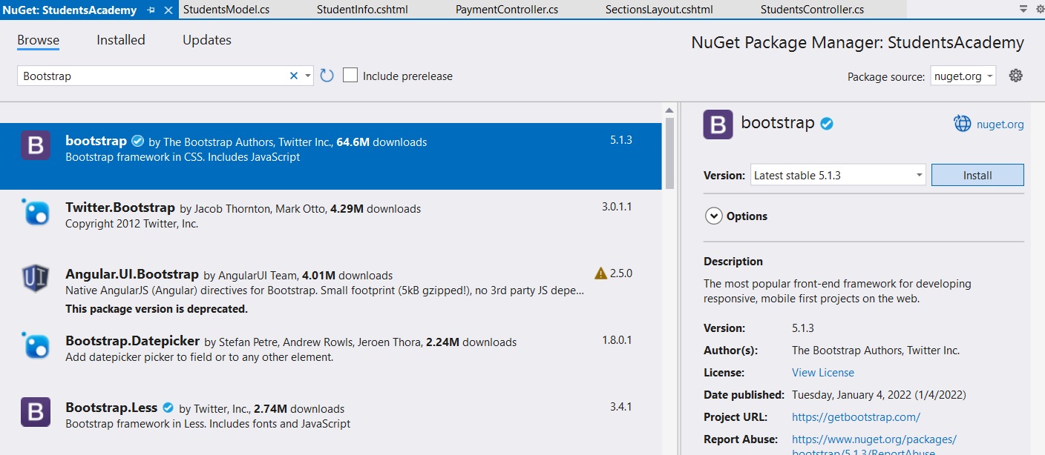Click the Date published value January 4, 2022

pos(879,395)
